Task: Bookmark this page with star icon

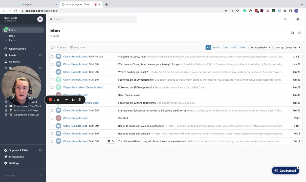Action: [x=237, y=11]
